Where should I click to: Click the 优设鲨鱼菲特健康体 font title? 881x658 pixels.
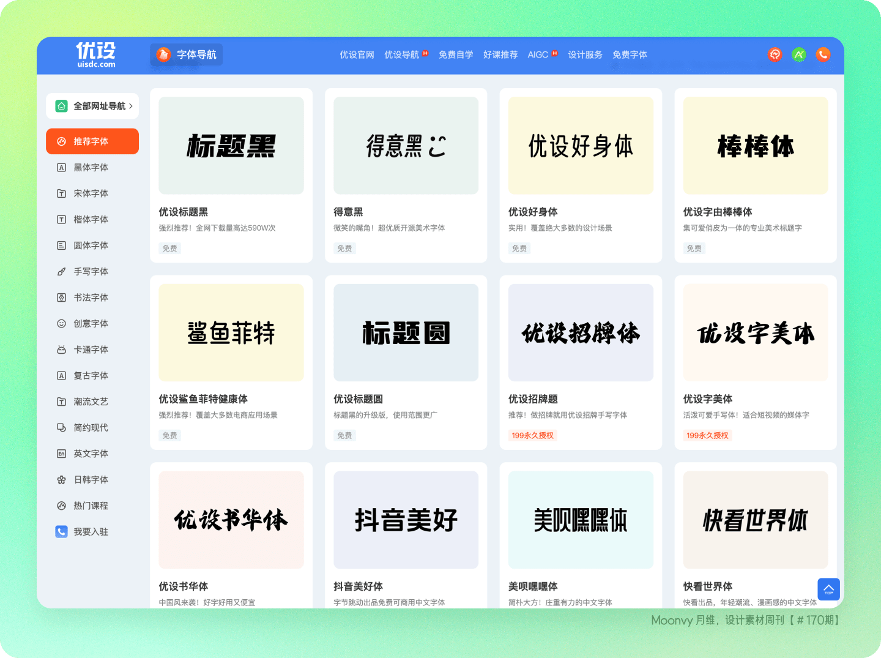[x=203, y=399]
